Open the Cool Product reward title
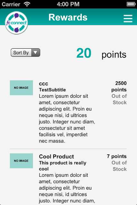 [56, 157]
